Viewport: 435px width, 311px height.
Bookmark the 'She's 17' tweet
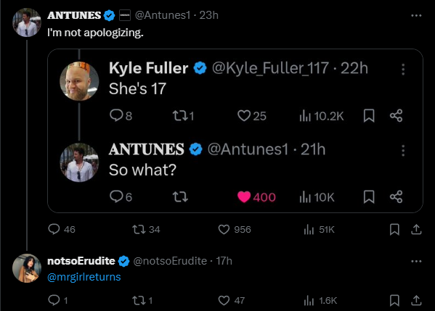pos(369,115)
